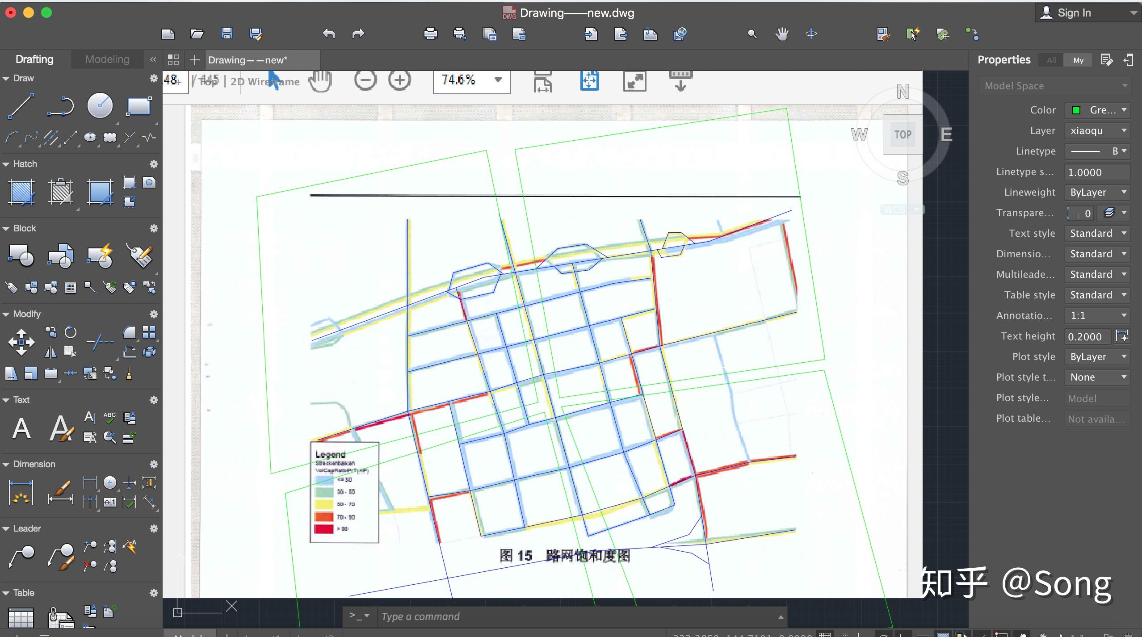Click the Move tool in Modify panel
Image resolution: width=1142 pixels, height=637 pixels.
click(21, 342)
